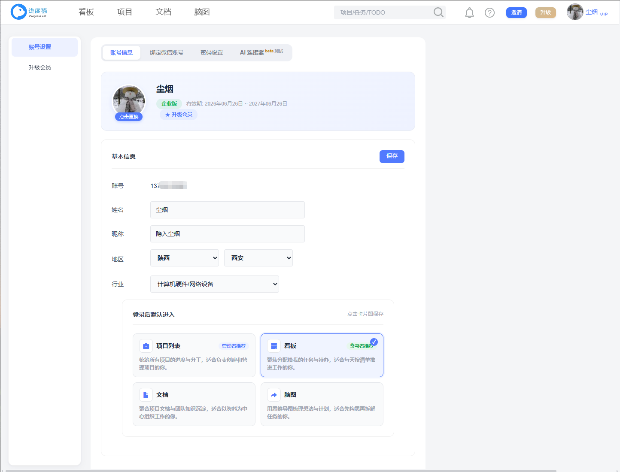The height and width of the screenshot is (472, 620).
Task: Click the 点击更换 avatar label
Action: tap(129, 117)
